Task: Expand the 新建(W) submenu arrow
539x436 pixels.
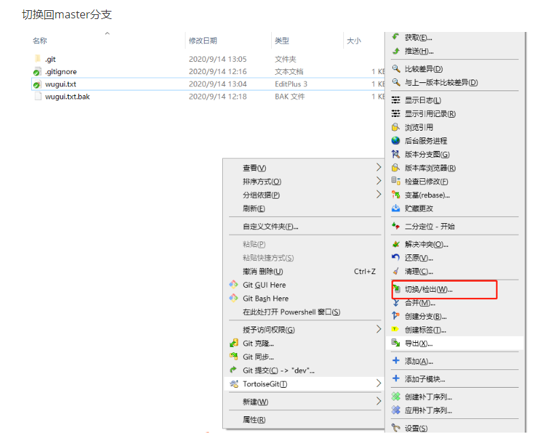Action: click(x=379, y=401)
